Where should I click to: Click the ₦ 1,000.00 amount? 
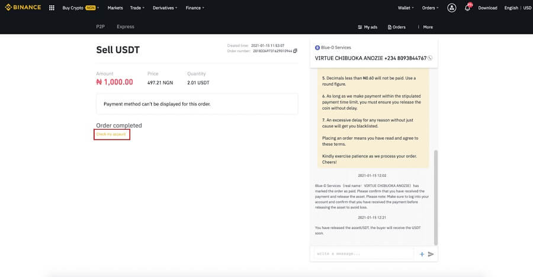tap(114, 82)
